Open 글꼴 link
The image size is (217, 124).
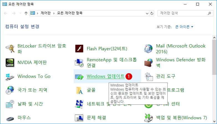point(91,90)
